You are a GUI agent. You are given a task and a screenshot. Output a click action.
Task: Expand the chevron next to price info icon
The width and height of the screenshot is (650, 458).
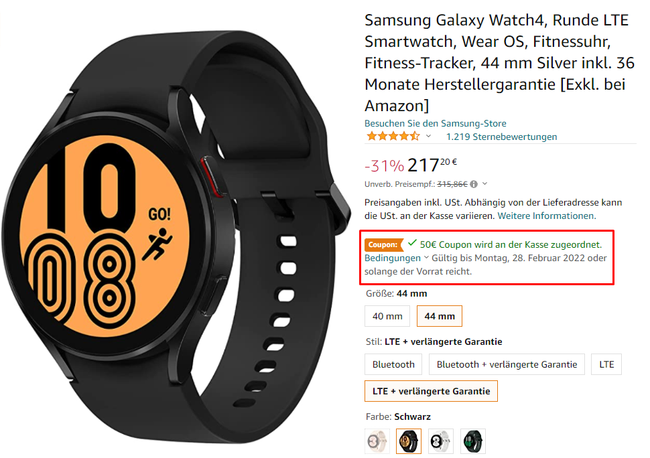click(x=485, y=183)
